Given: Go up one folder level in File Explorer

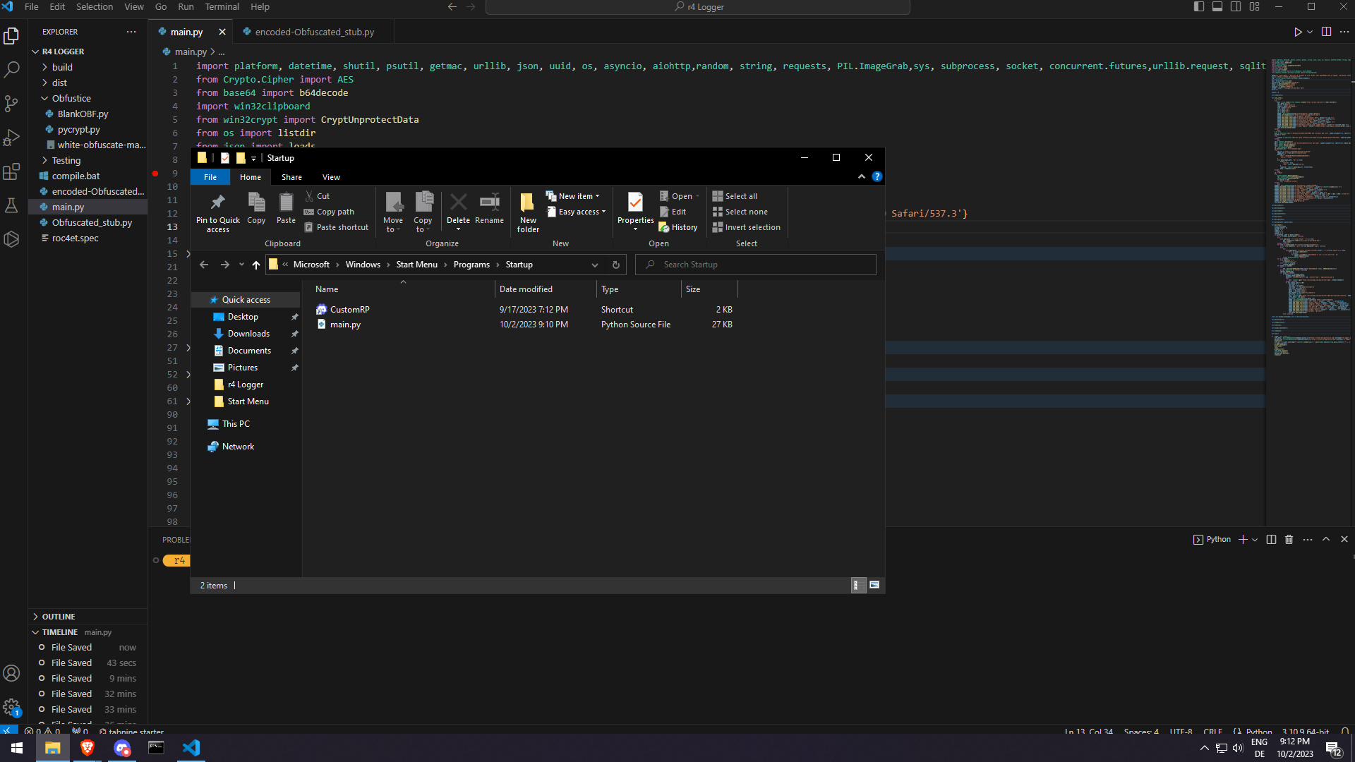Looking at the screenshot, I should [255, 265].
